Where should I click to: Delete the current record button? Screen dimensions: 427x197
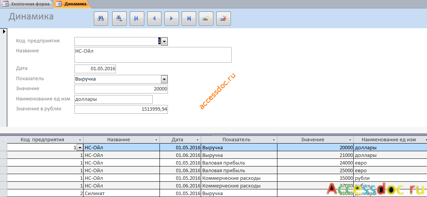click(224, 19)
